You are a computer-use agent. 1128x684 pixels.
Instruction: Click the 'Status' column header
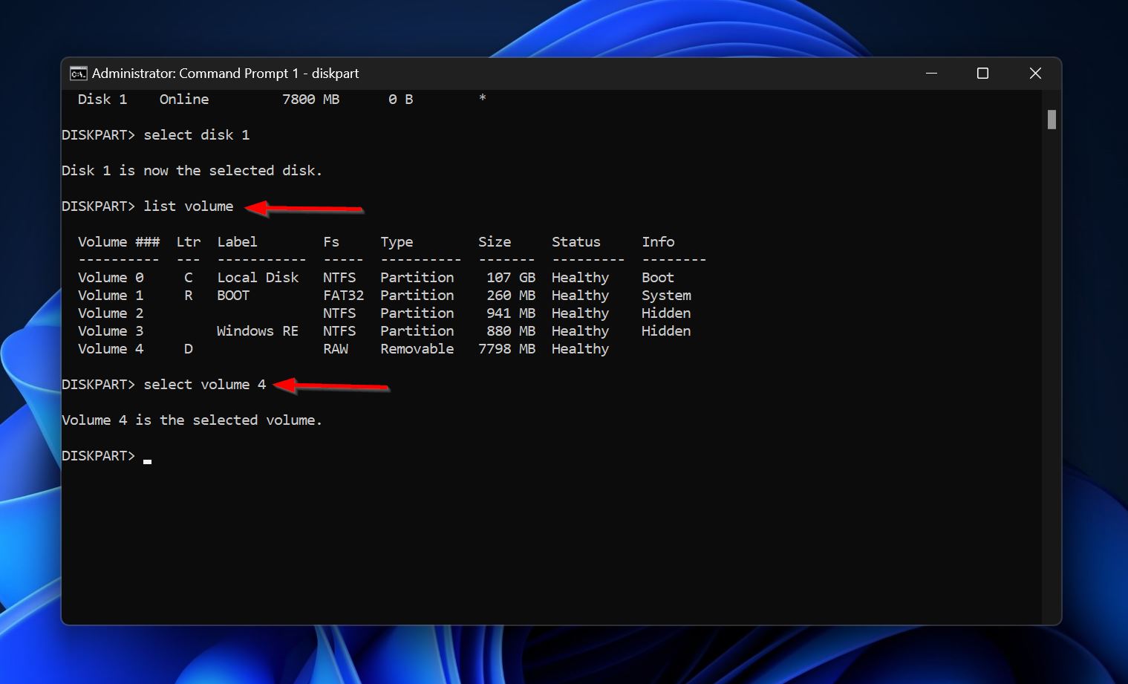[576, 242]
